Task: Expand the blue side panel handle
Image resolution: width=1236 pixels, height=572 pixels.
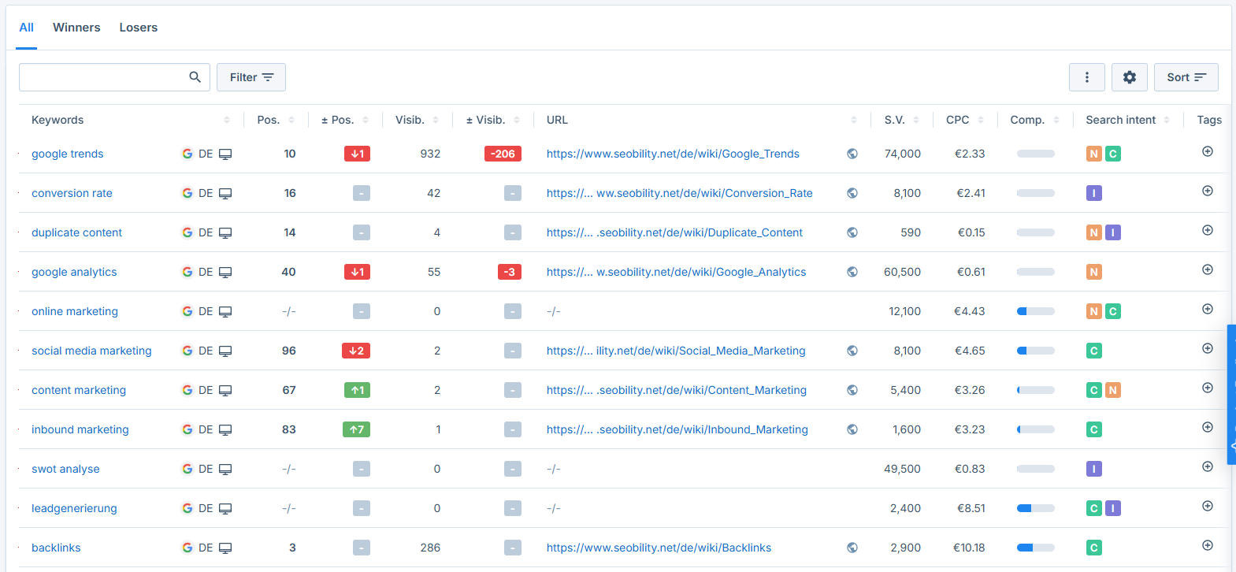Action: 1231,394
